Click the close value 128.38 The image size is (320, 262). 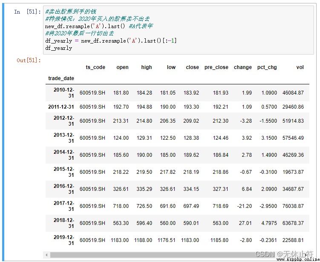click(191, 138)
